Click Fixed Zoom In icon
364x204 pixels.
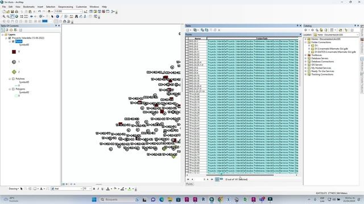pyautogui.click(x=22, y=16)
